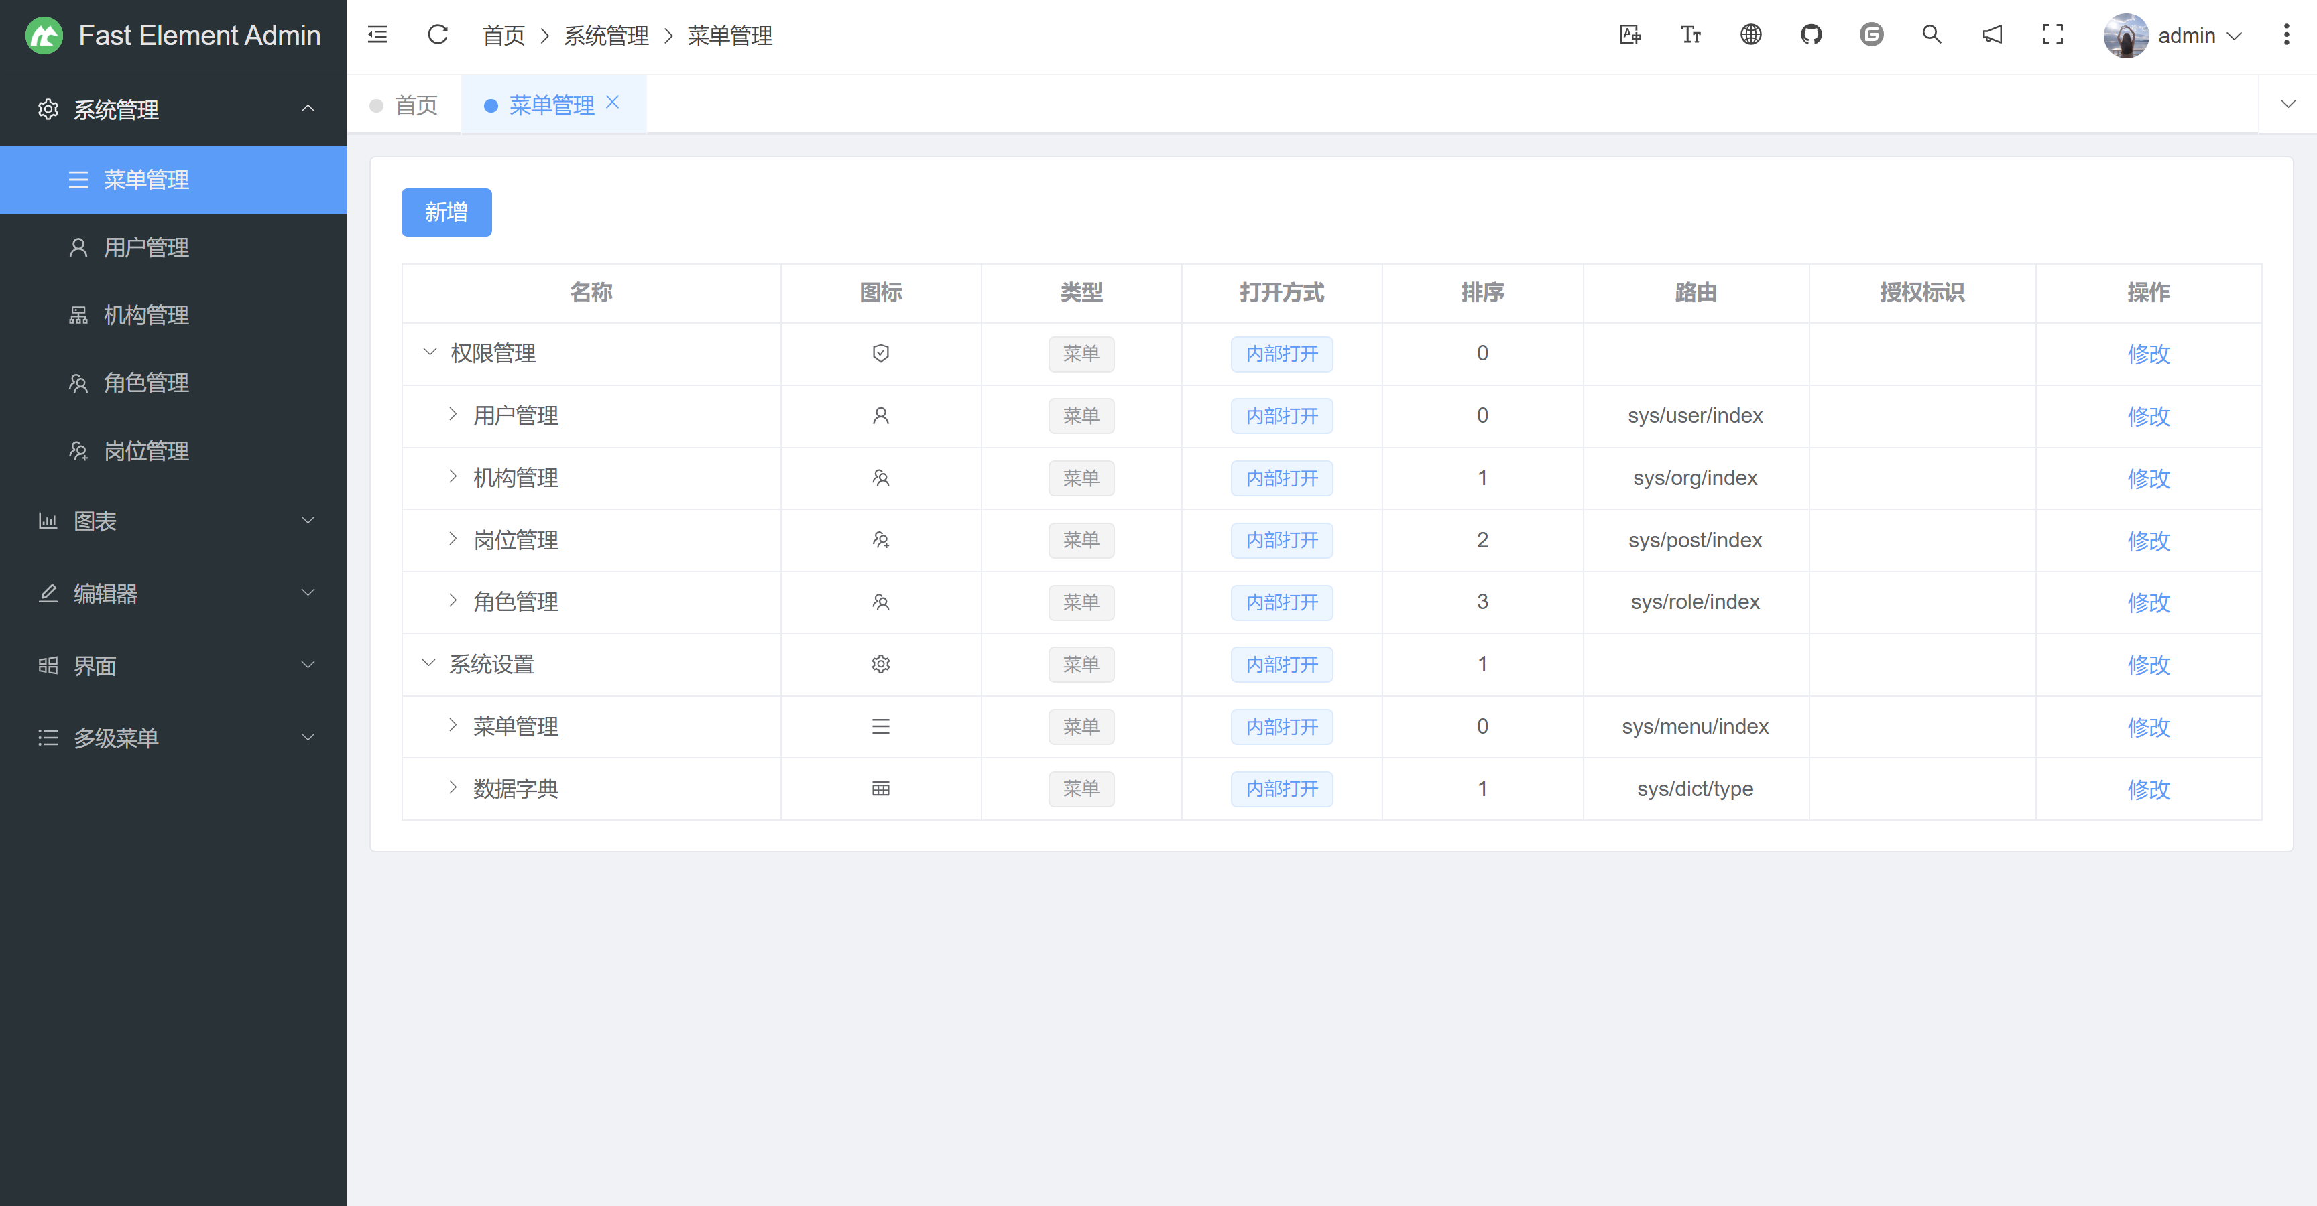Click 系统管理 in the breadcrumb
This screenshot has height=1206, width=2317.
click(606, 36)
